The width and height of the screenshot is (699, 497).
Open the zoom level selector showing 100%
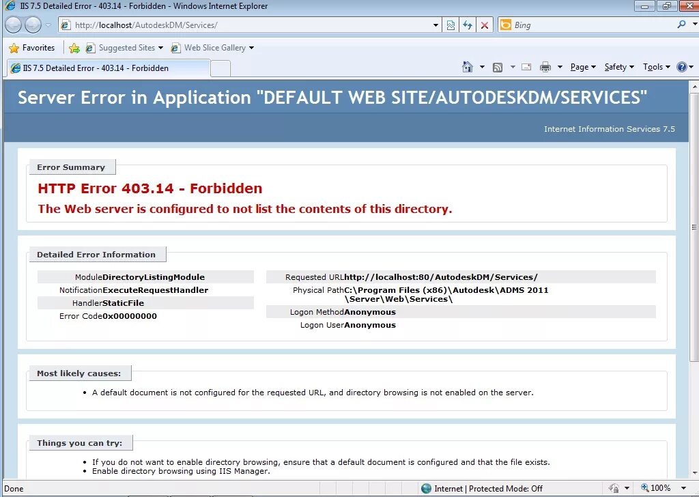[x=661, y=487]
